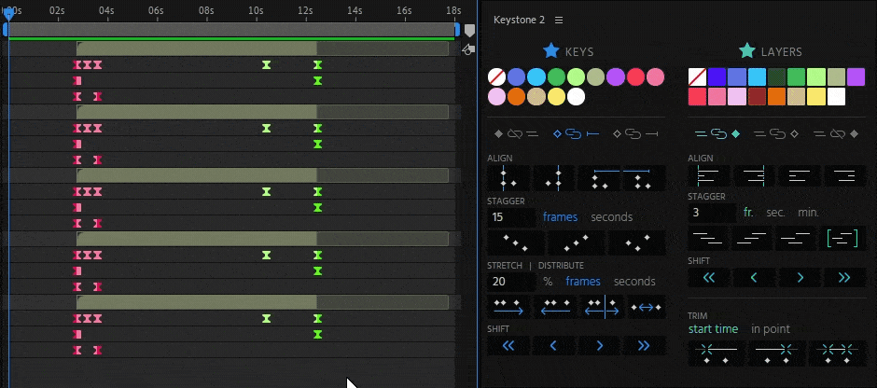
Task: Select the red key color circle
Action: [635, 77]
